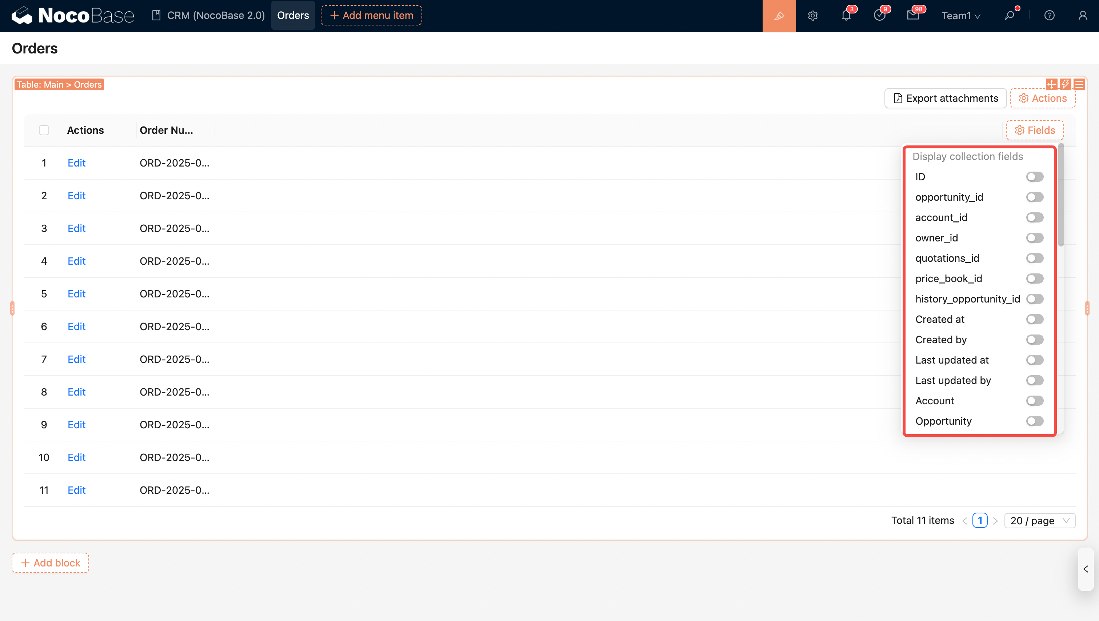Check the select-all rows checkbox

(x=44, y=130)
